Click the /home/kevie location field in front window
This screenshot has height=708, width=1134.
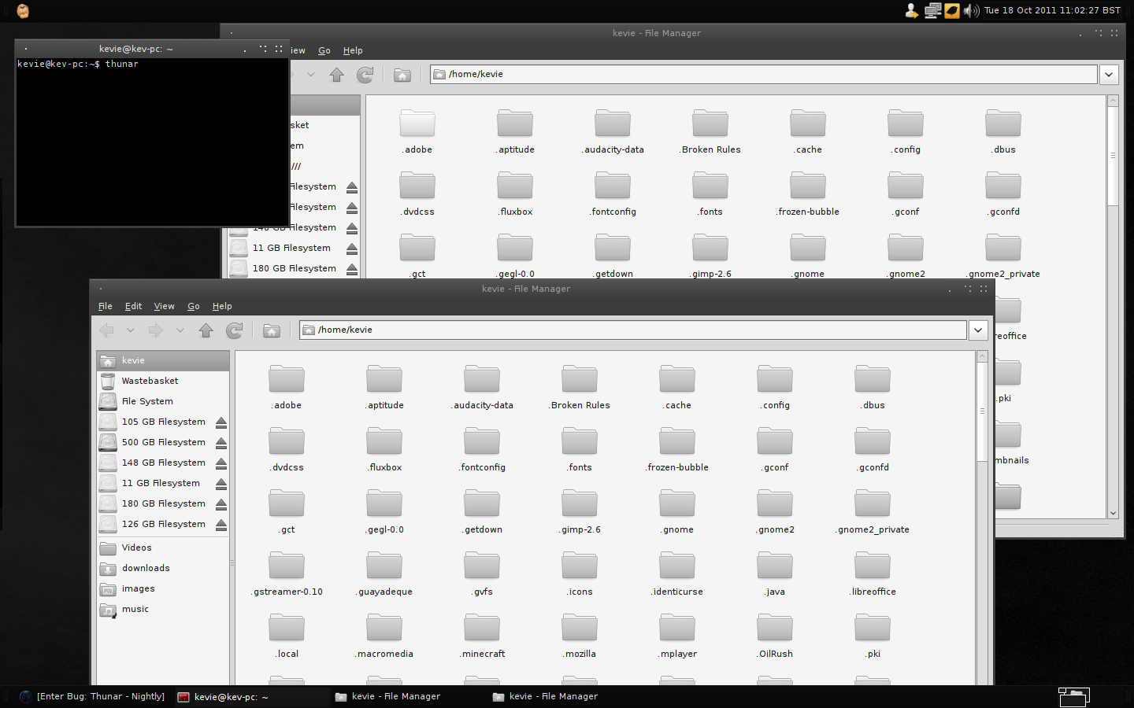[x=630, y=330]
